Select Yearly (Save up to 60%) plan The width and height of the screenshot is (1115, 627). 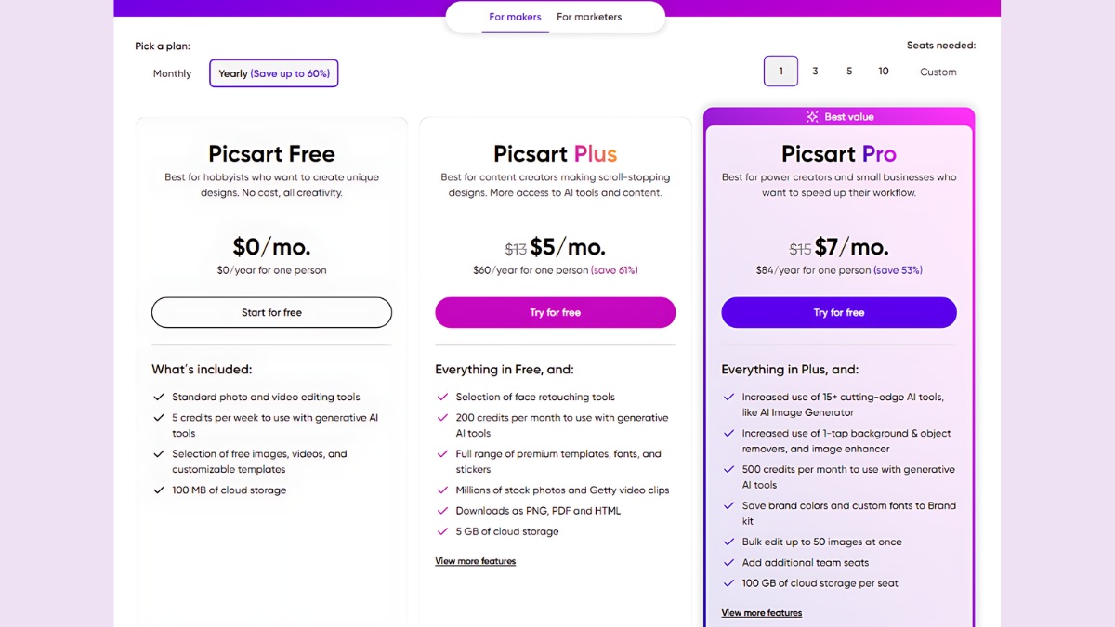click(274, 73)
